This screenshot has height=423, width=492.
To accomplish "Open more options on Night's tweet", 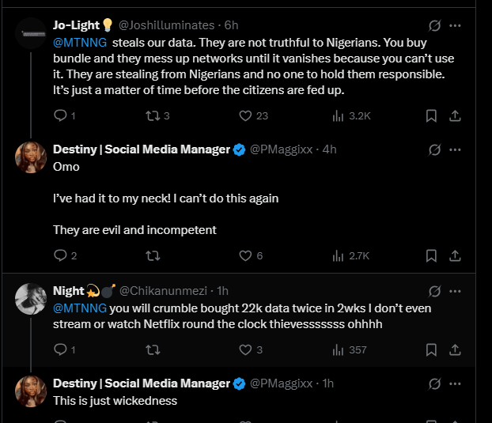I will click(455, 291).
